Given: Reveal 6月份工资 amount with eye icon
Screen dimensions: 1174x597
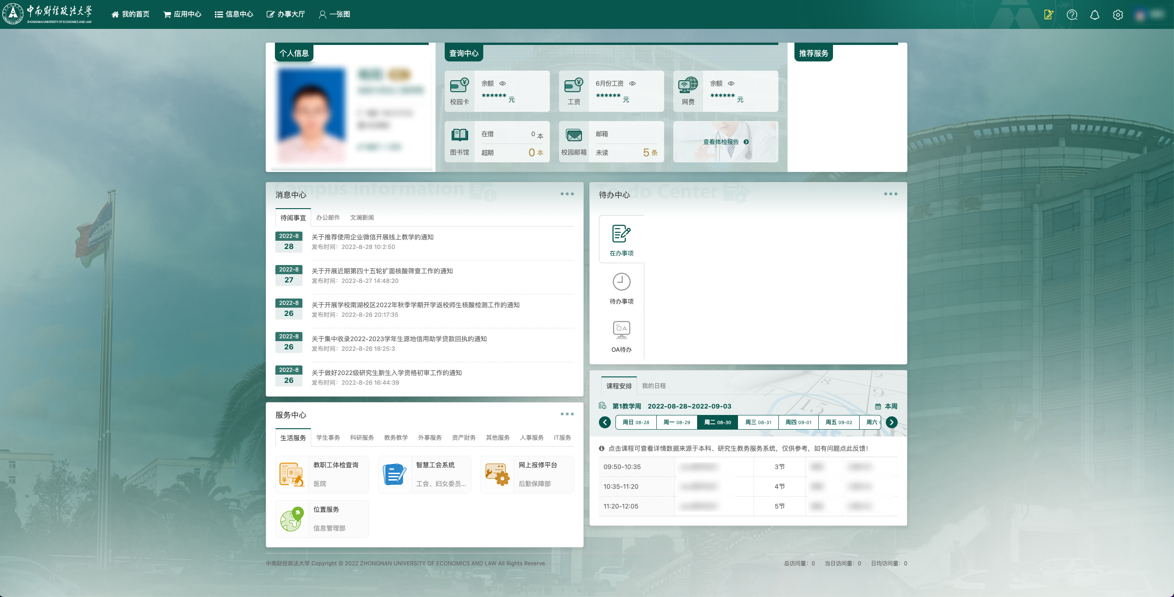Looking at the screenshot, I should [632, 83].
